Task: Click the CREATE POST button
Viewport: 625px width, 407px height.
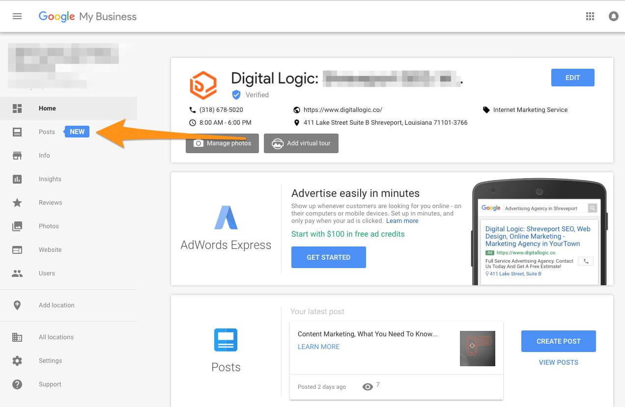Action: (x=559, y=341)
